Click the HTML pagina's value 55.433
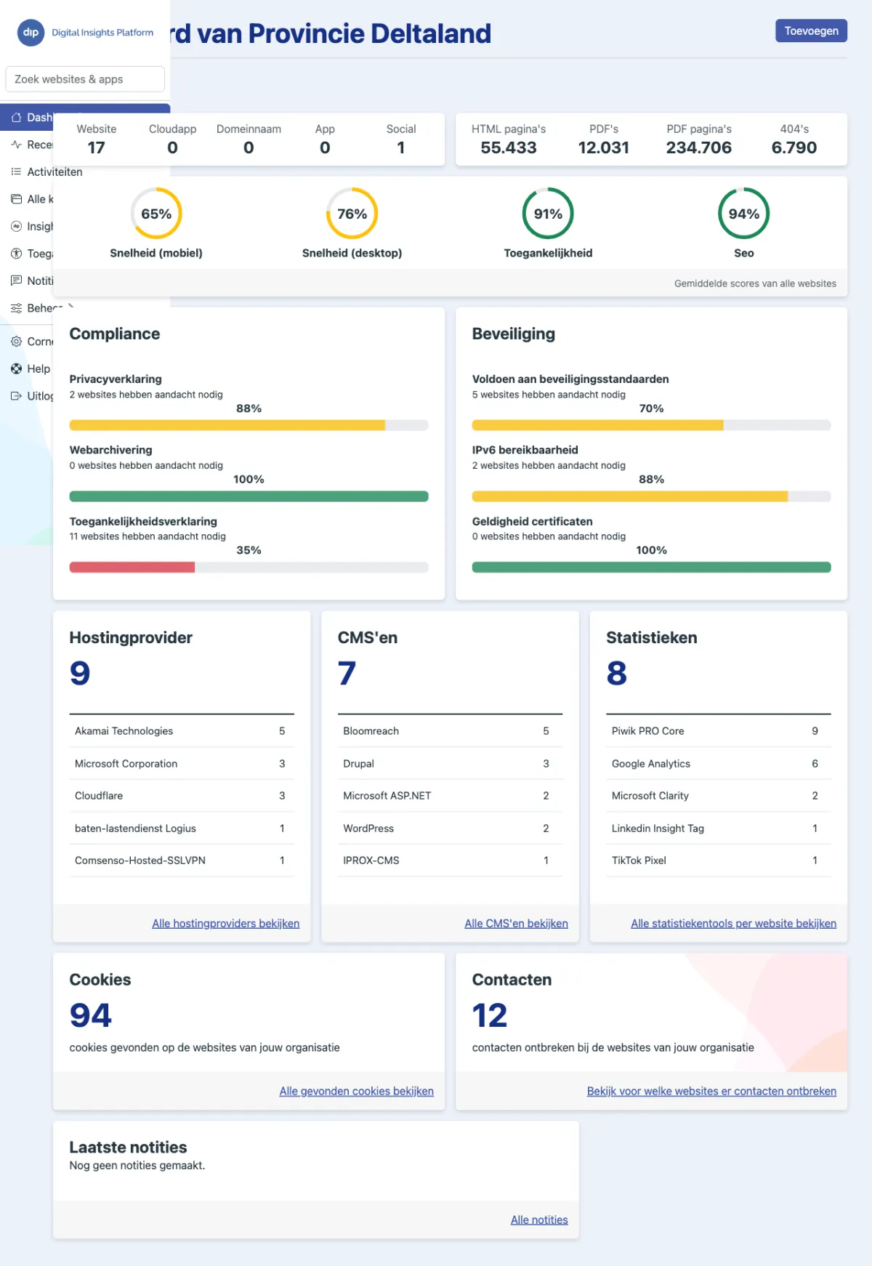 (509, 148)
